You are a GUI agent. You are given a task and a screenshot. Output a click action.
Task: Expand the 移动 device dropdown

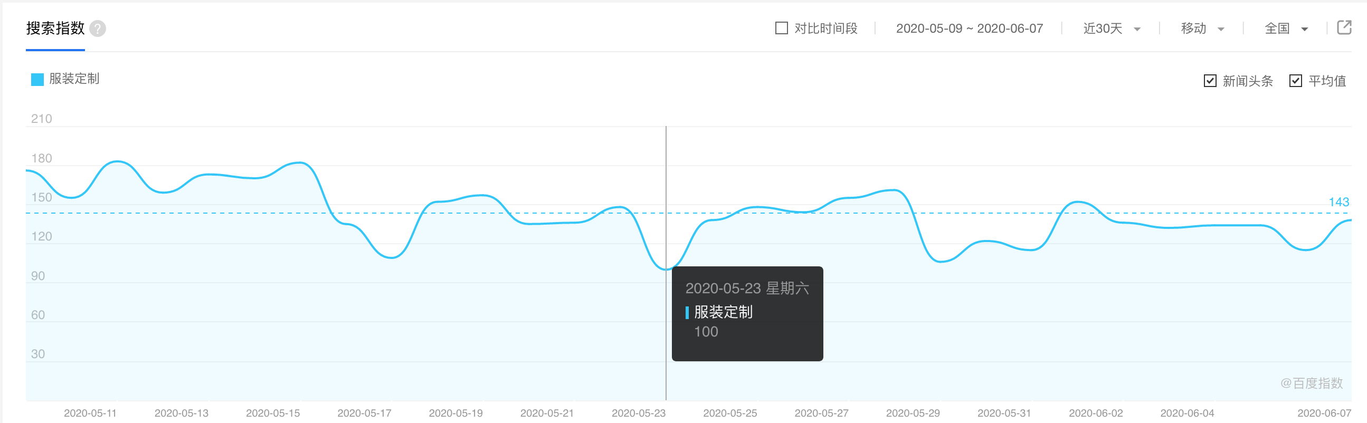pos(1202,28)
